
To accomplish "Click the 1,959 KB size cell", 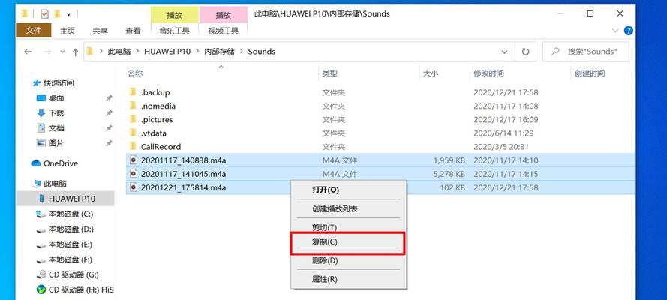I will click(449, 160).
